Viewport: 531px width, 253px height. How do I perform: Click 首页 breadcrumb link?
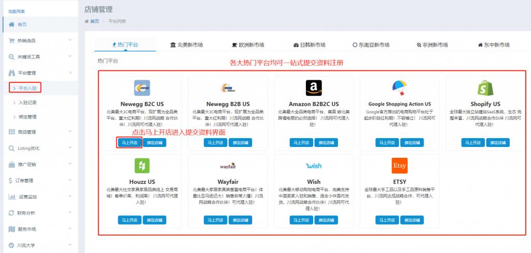(94, 21)
